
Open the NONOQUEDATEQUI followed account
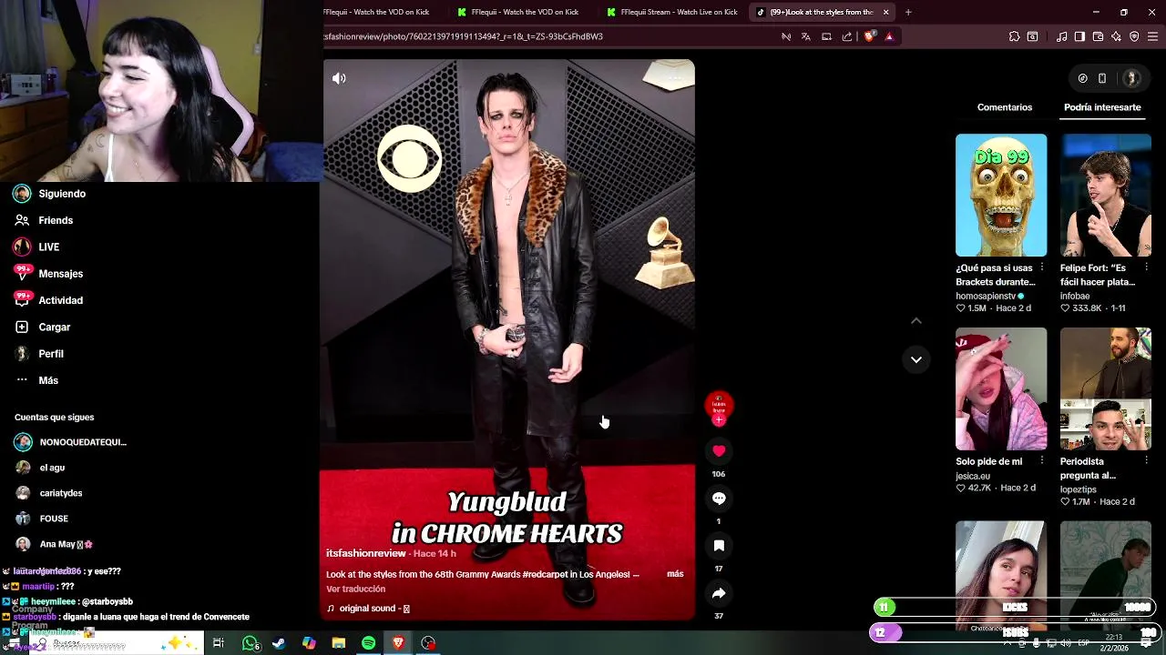[x=71, y=442]
